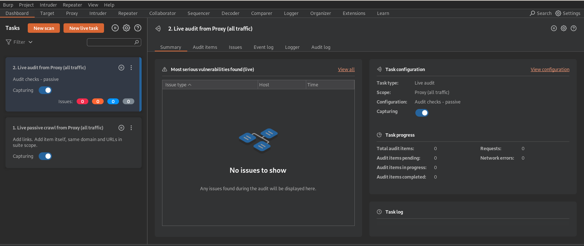Sort by Host column header
The height and width of the screenshot is (246, 584).
point(282,85)
